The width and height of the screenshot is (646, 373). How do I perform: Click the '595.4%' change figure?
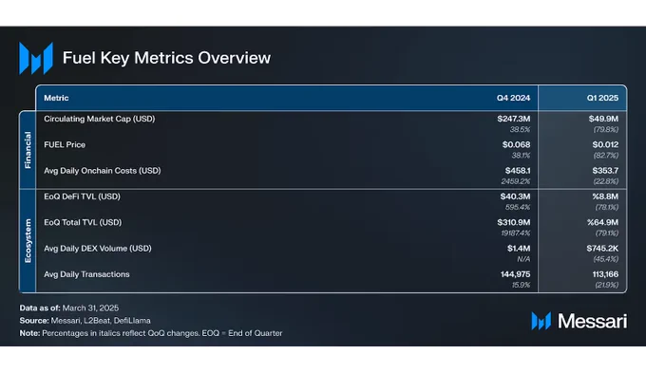(x=518, y=208)
